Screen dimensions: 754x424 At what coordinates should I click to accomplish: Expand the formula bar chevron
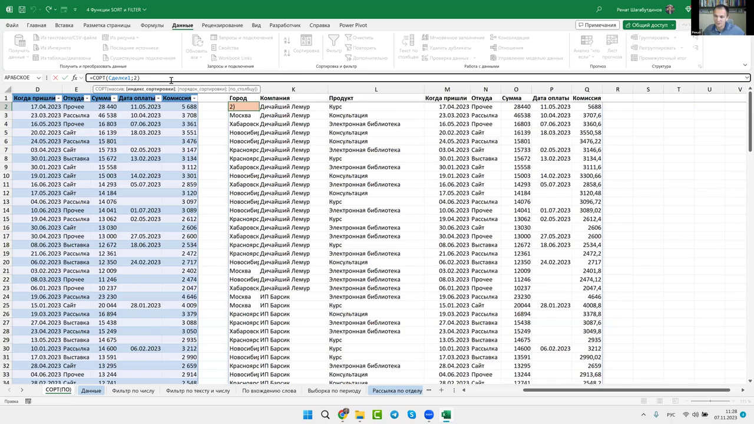[x=747, y=78]
